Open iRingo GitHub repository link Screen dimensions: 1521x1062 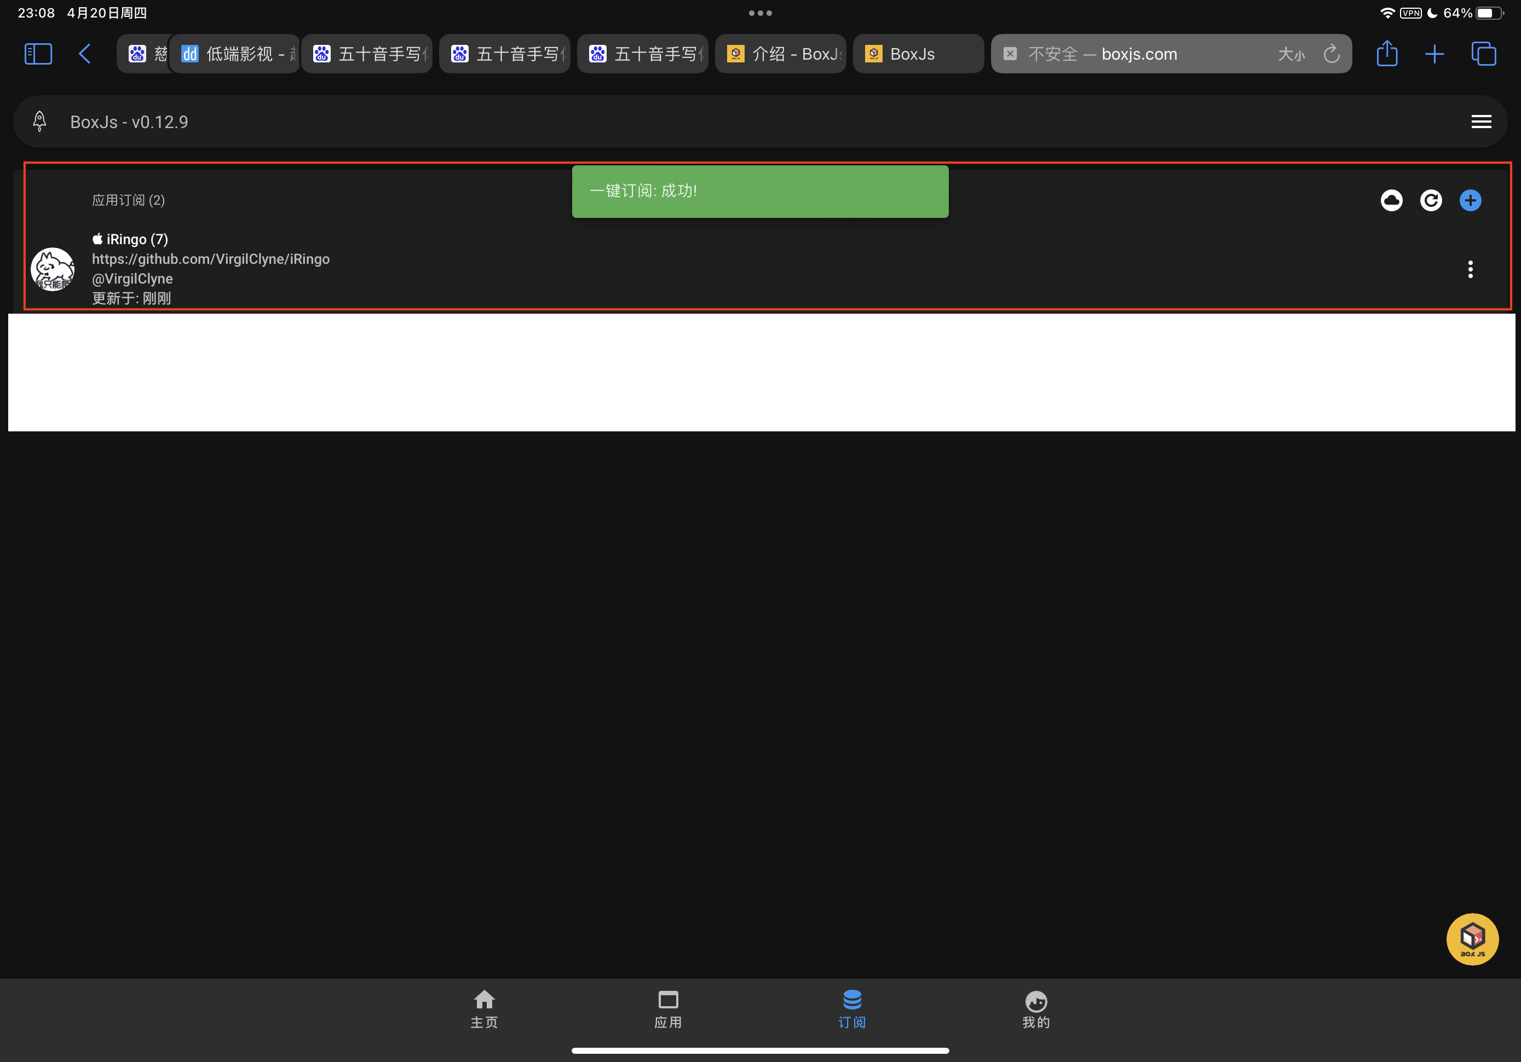[211, 259]
